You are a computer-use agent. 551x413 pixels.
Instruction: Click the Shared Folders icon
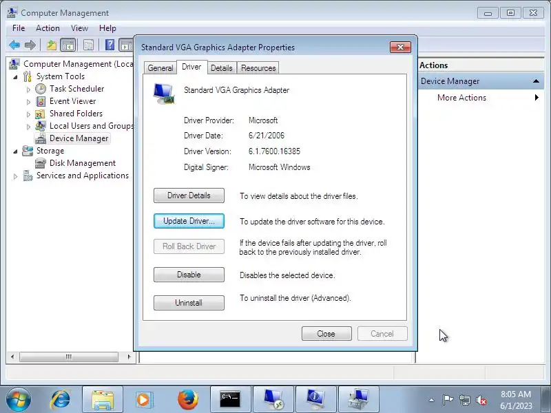pos(40,114)
